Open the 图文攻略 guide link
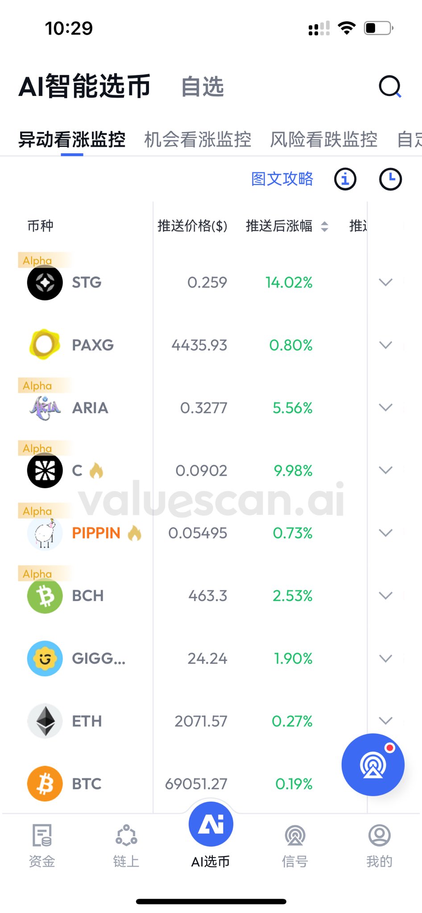 click(282, 179)
